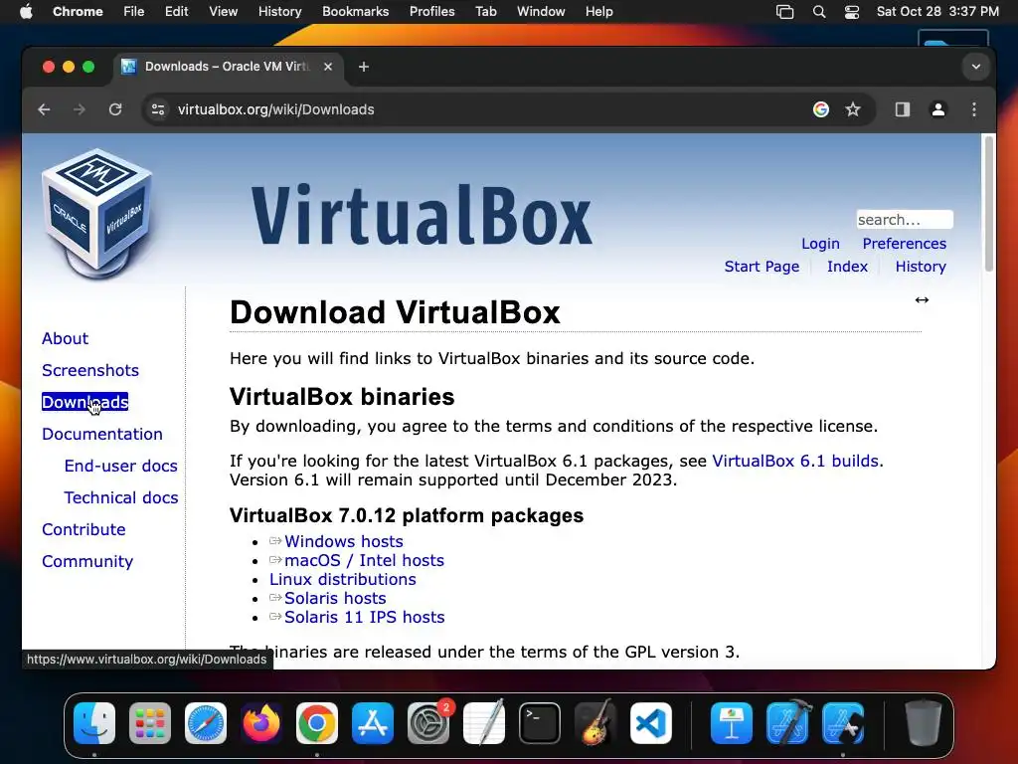Click the VirtualBox cube logo
The image size is (1018, 764).
[97, 213]
